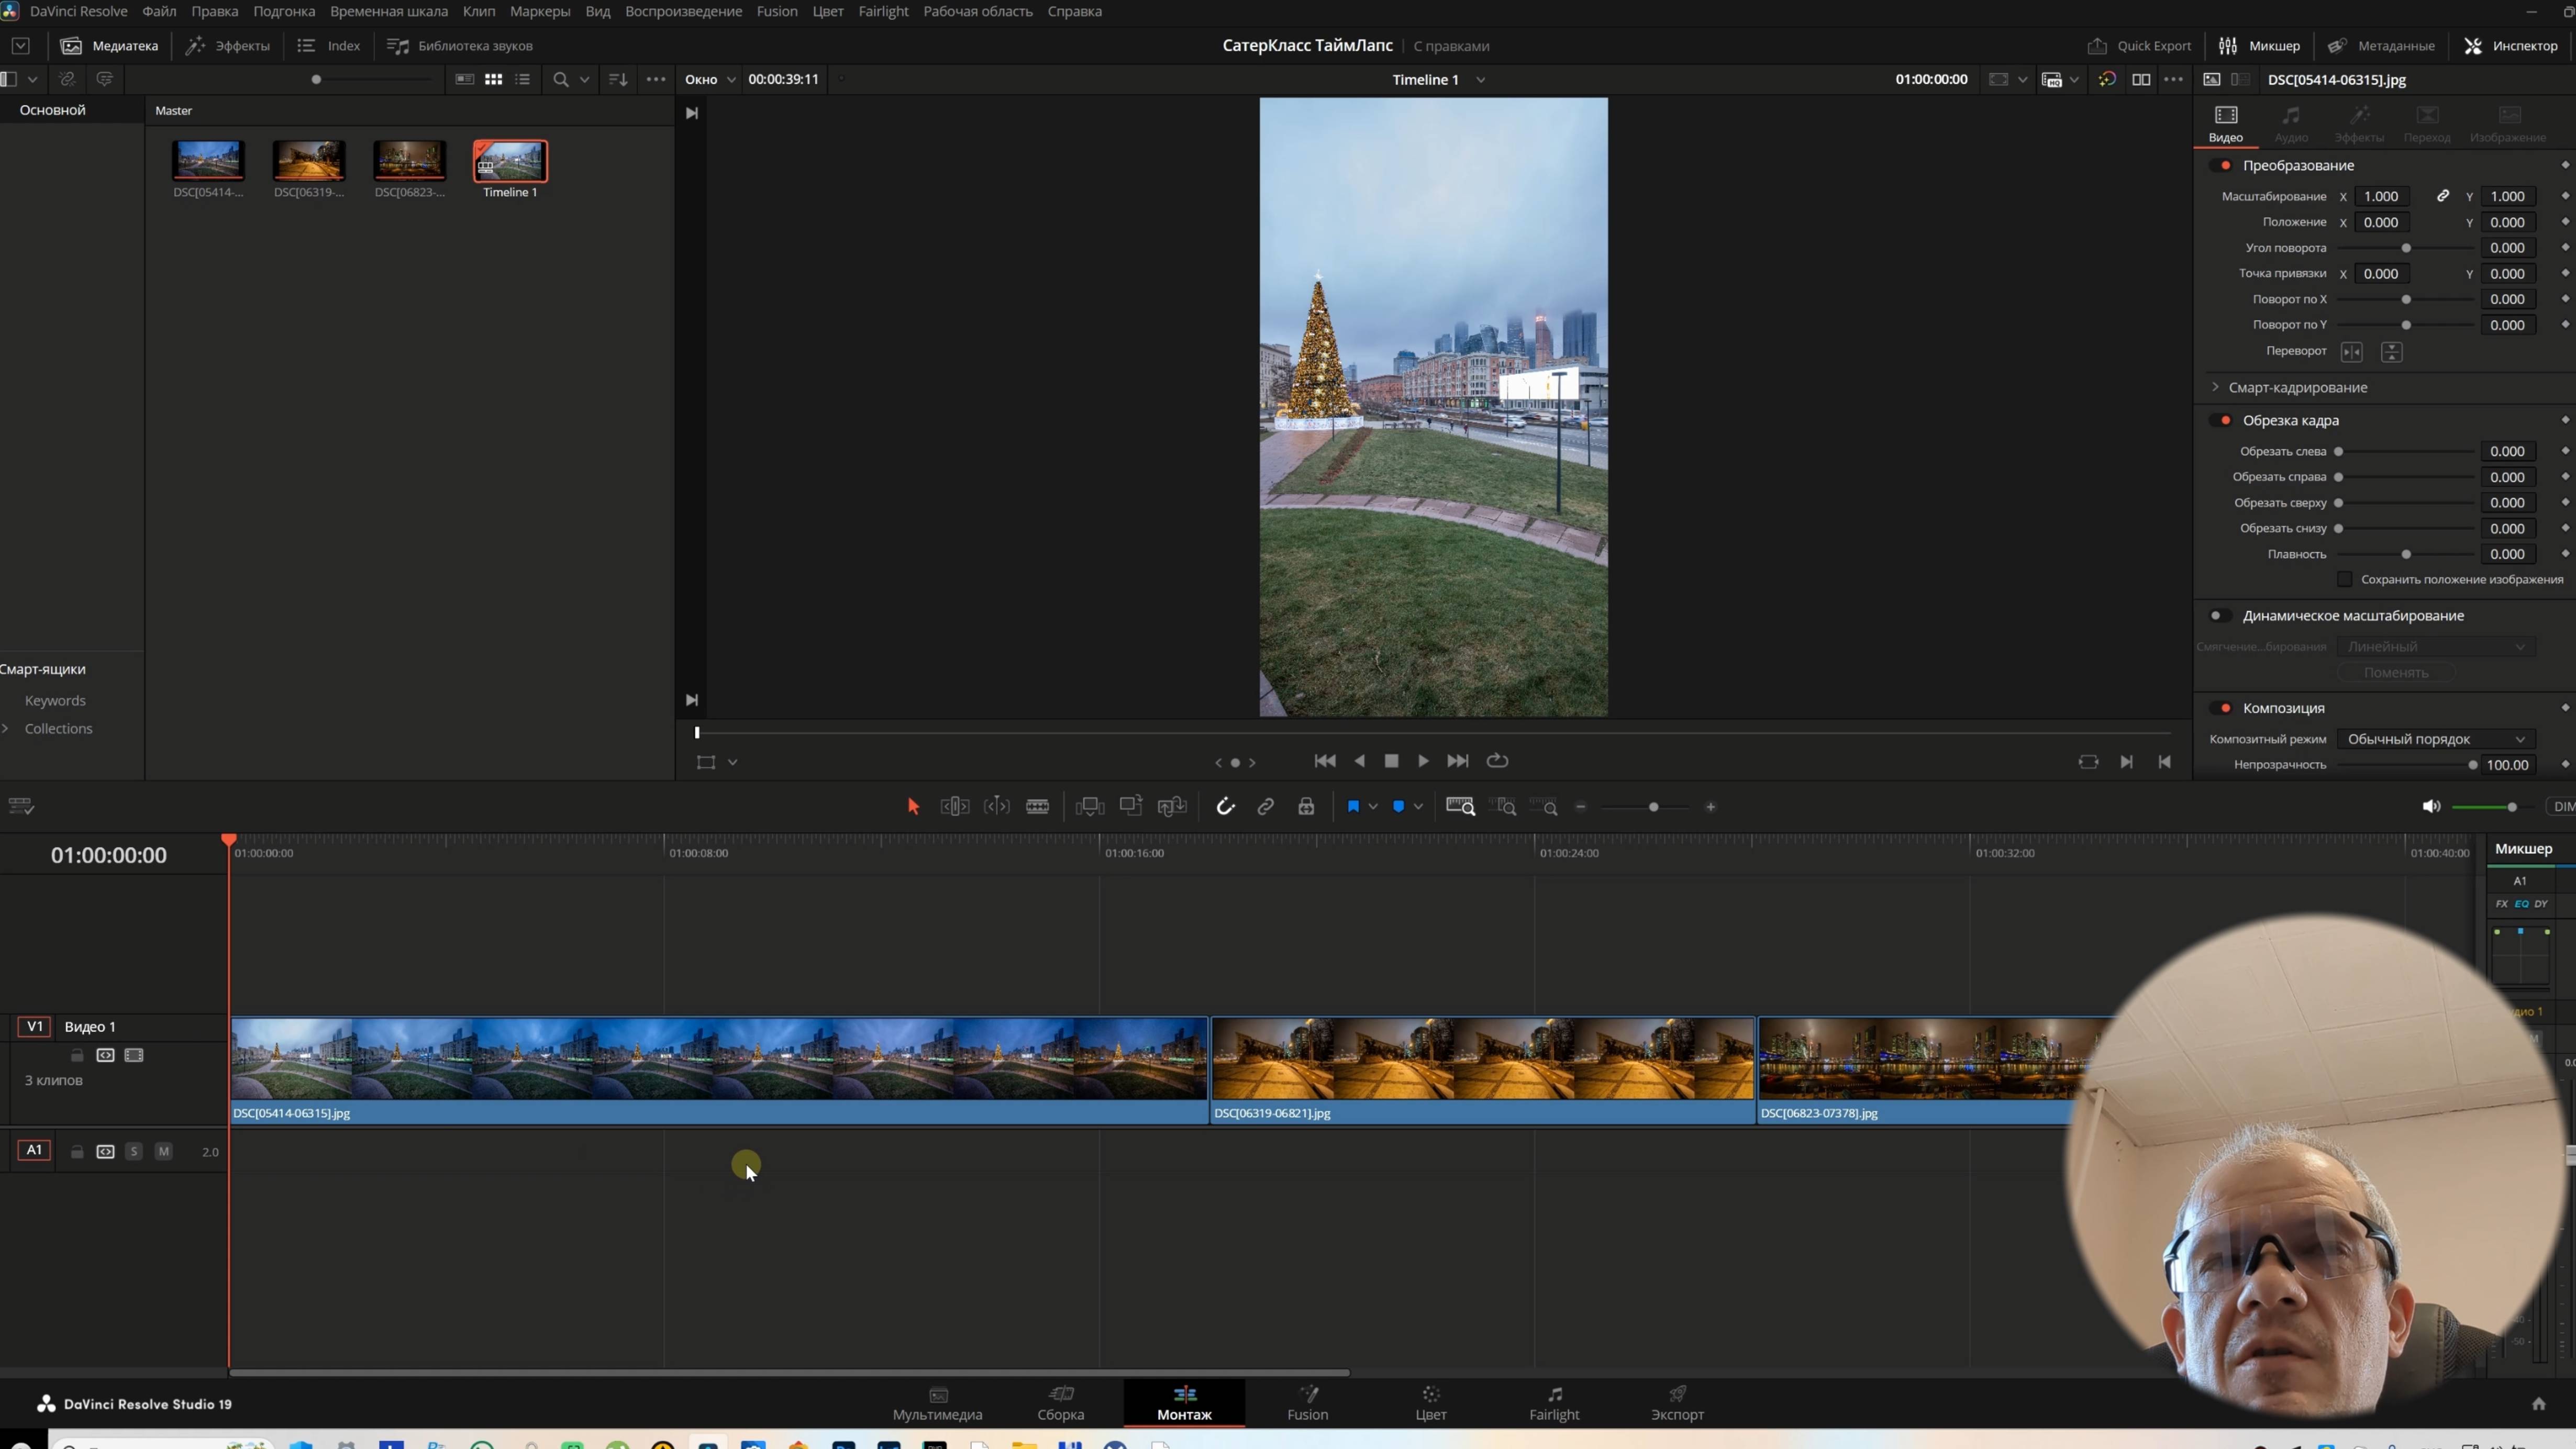Toggle clip linking chain icon
Screen dimensions: 2576x1449
click(1266, 807)
